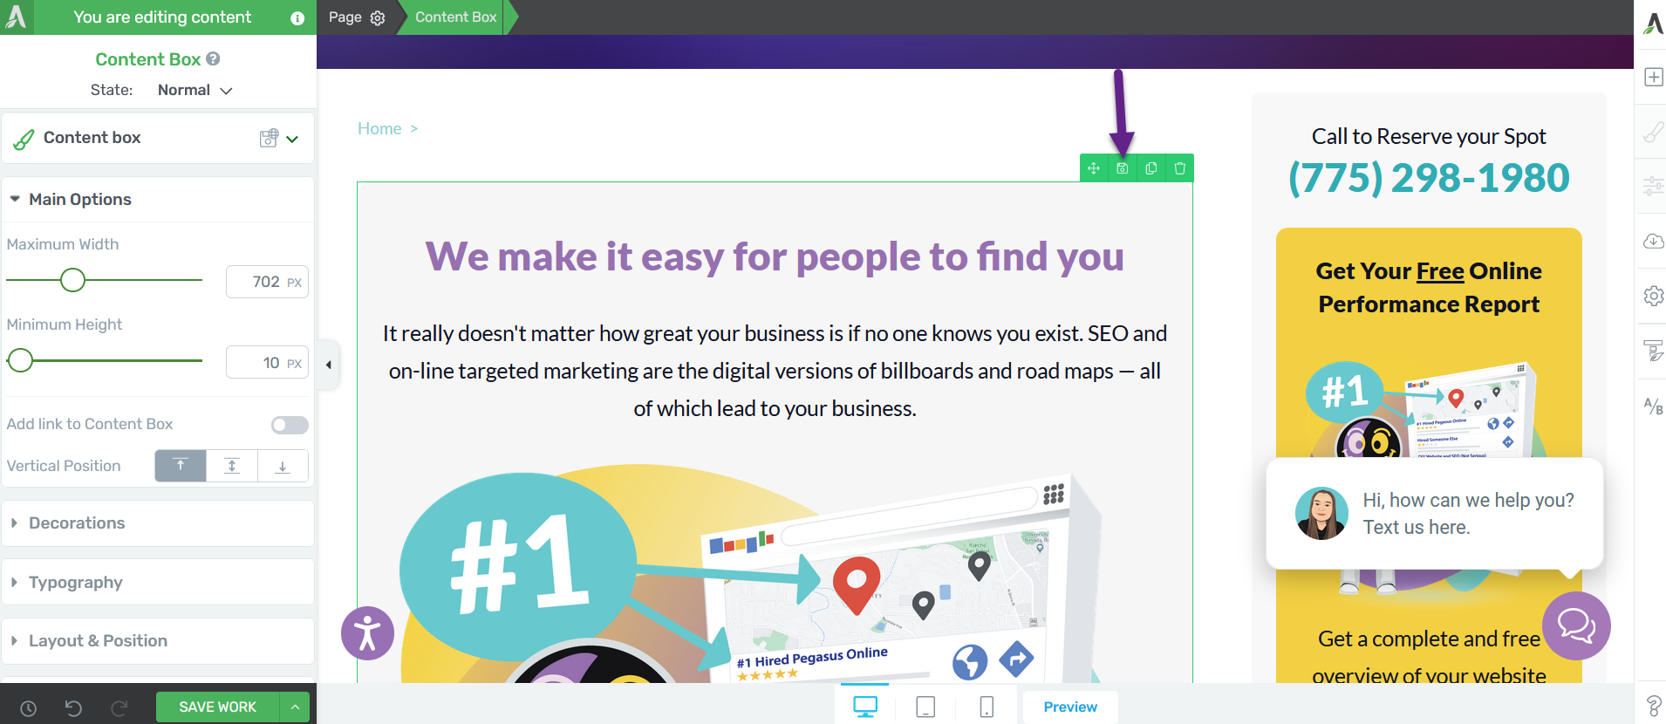Switch to tablet preview icon

pyautogui.click(x=925, y=707)
